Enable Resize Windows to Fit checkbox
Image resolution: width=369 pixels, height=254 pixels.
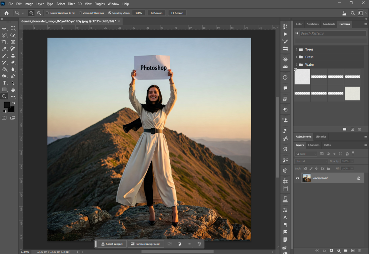(x=47, y=13)
